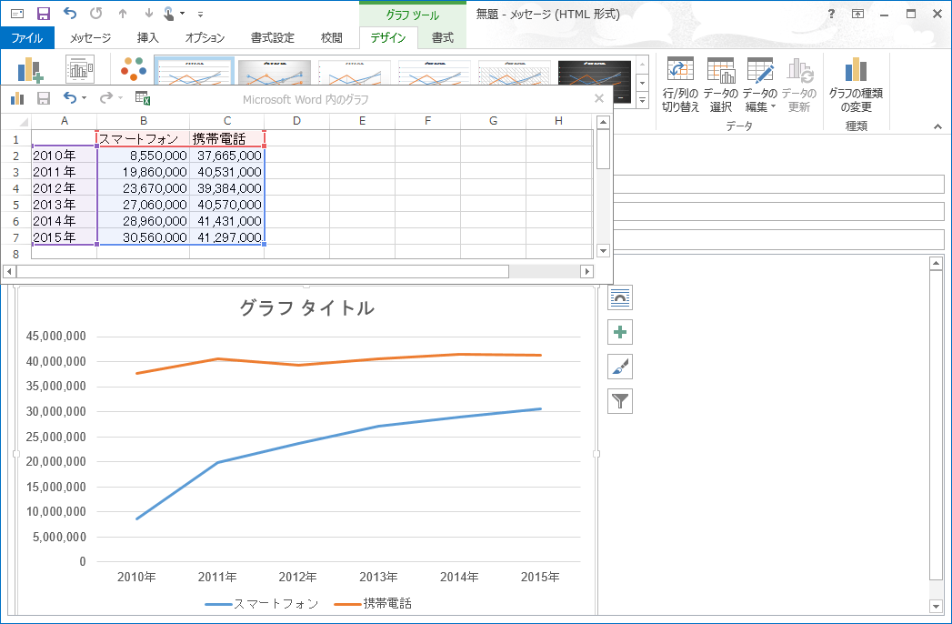The width and height of the screenshot is (952, 624).
Task: Go to previous item with up arrow
Action: point(123,14)
